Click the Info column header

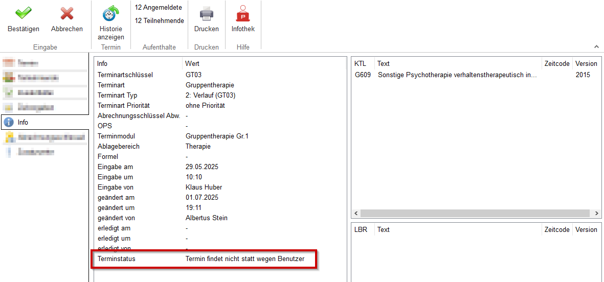(102, 64)
